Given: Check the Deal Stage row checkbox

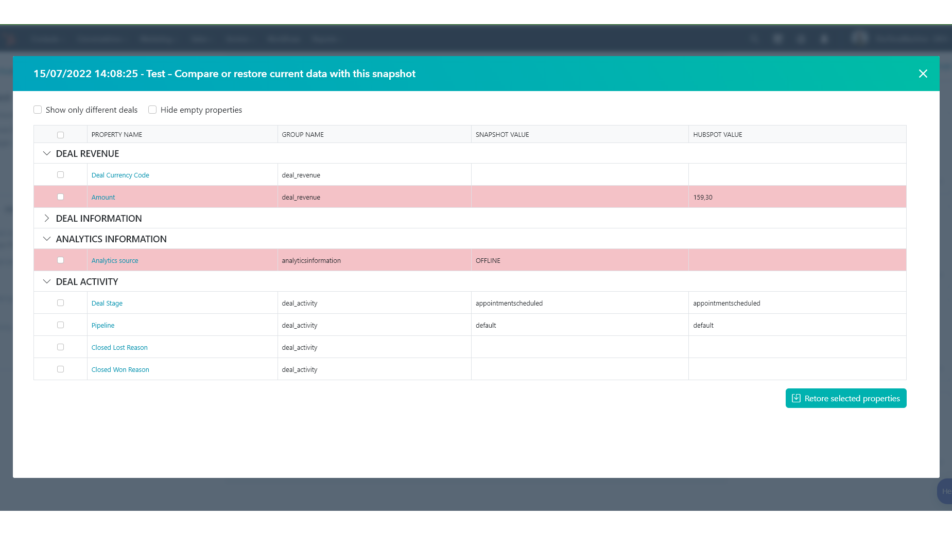Looking at the screenshot, I should pyautogui.click(x=60, y=303).
